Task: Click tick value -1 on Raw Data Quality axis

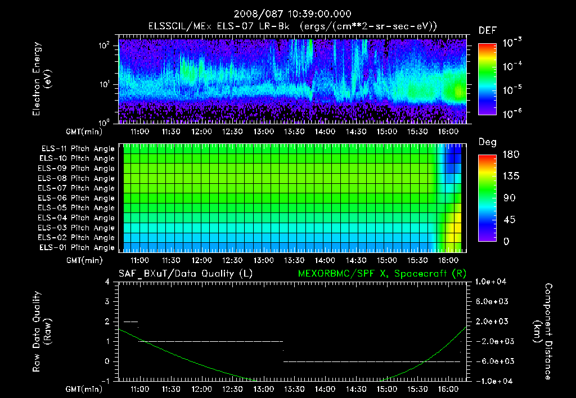Action: [x=105, y=381]
